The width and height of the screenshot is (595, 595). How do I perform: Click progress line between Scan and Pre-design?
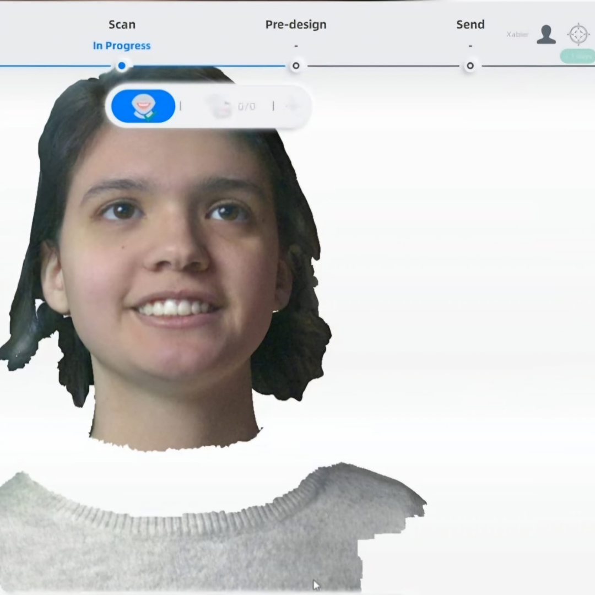(209, 66)
